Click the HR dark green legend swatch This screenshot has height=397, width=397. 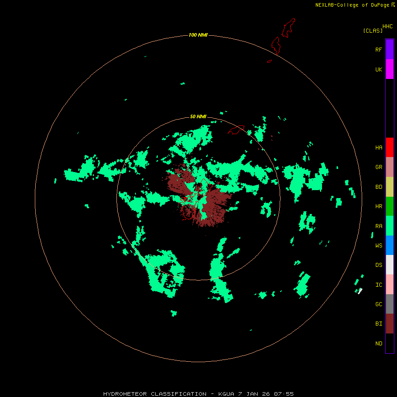[390, 206]
